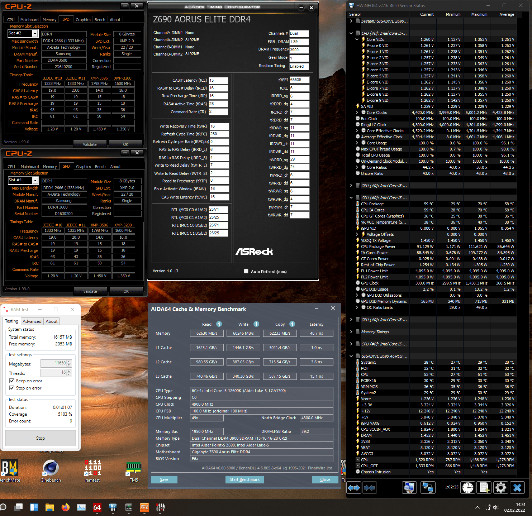Open HWiNFO sensor settings gear icon

click(x=501, y=488)
